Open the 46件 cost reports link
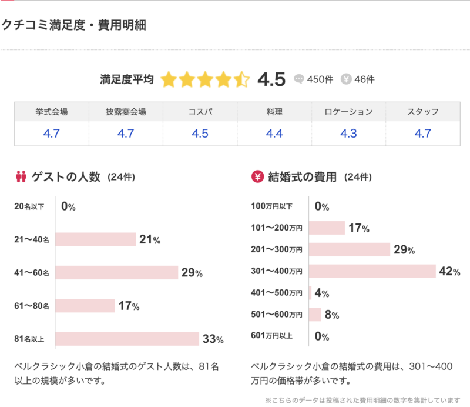This screenshot has width=470, height=407. tap(365, 79)
